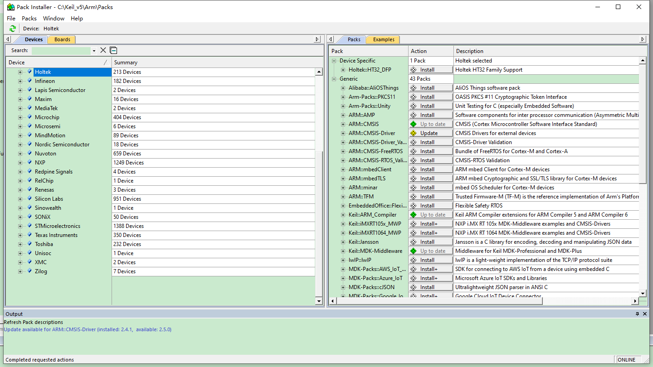This screenshot has height=367, width=653.
Task: Click the Action column header
Action: point(431,51)
